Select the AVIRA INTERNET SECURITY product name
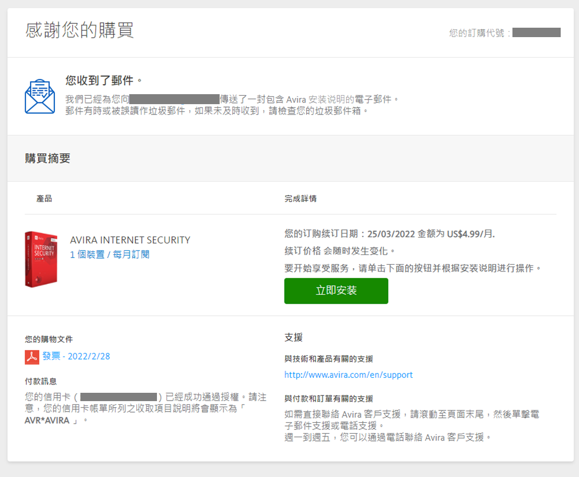The width and height of the screenshot is (579, 477). point(130,240)
